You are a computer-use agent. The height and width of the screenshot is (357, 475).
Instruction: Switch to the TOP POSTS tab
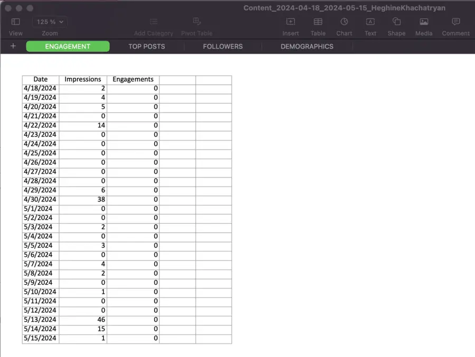147,46
